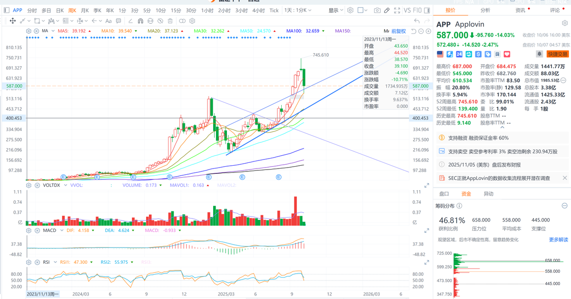Open the F10 company info button

(x=417, y=10)
